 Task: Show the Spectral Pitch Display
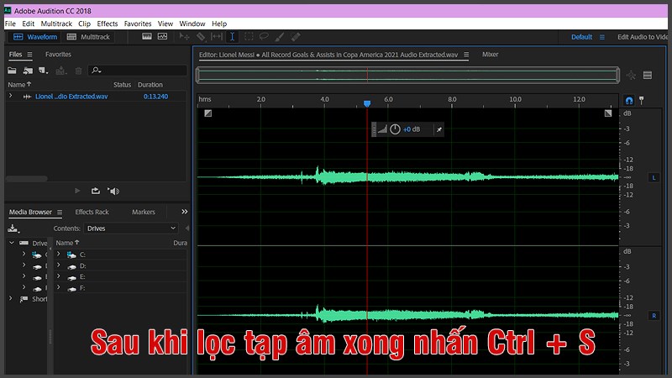(162, 36)
